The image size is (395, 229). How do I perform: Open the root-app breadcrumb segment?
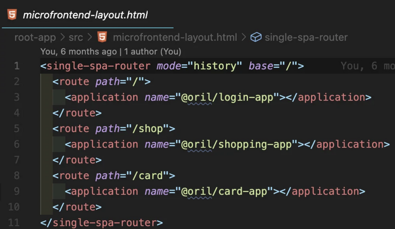(x=35, y=38)
